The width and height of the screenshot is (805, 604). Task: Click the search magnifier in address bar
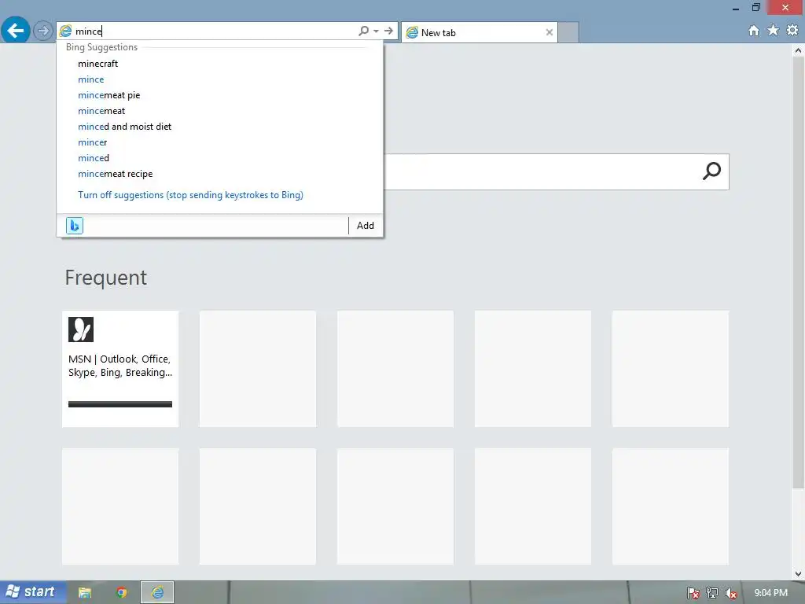pos(363,31)
